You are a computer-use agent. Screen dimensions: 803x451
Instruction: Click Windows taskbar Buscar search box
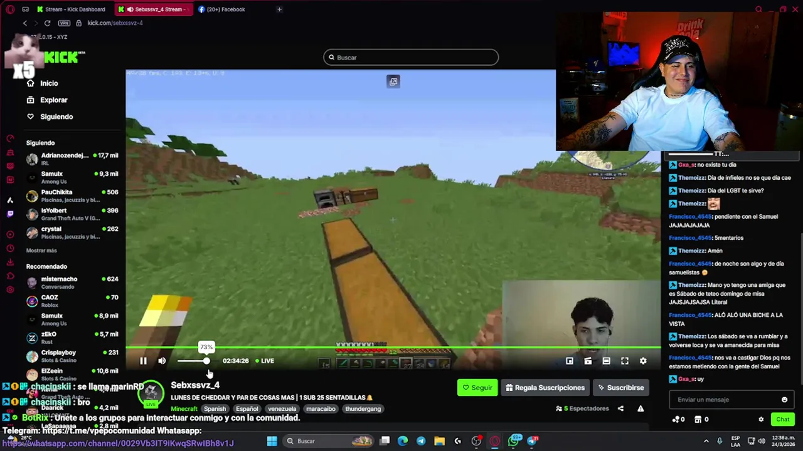(x=328, y=441)
